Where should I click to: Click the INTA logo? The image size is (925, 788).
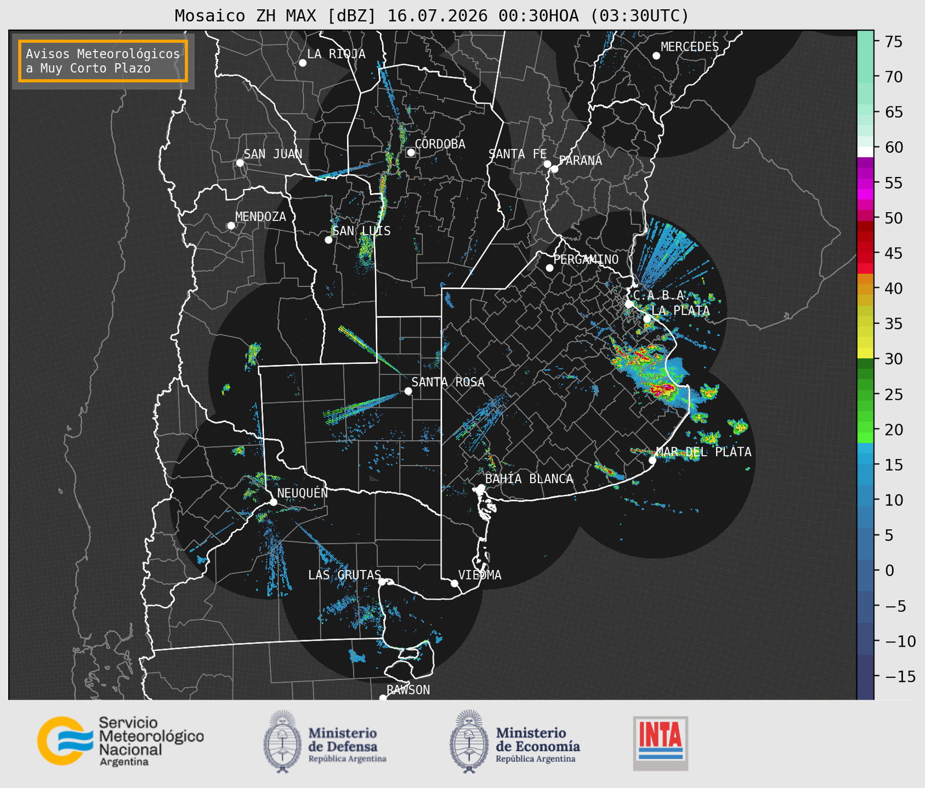[x=660, y=743]
